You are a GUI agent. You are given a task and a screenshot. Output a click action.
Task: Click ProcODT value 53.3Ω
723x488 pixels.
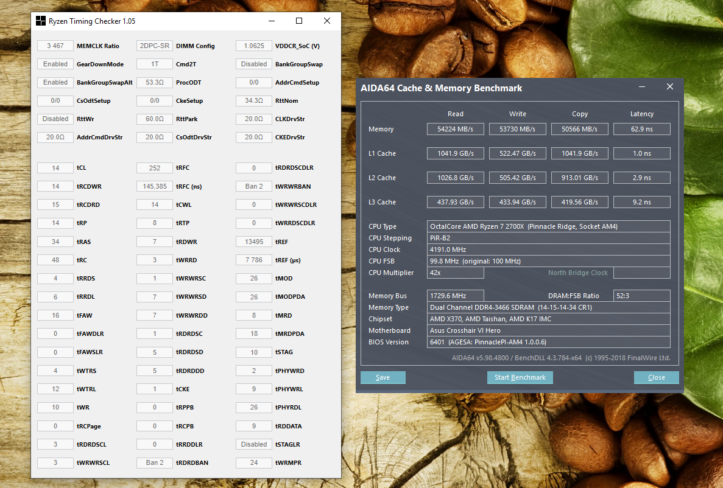(x=155, y=83)
